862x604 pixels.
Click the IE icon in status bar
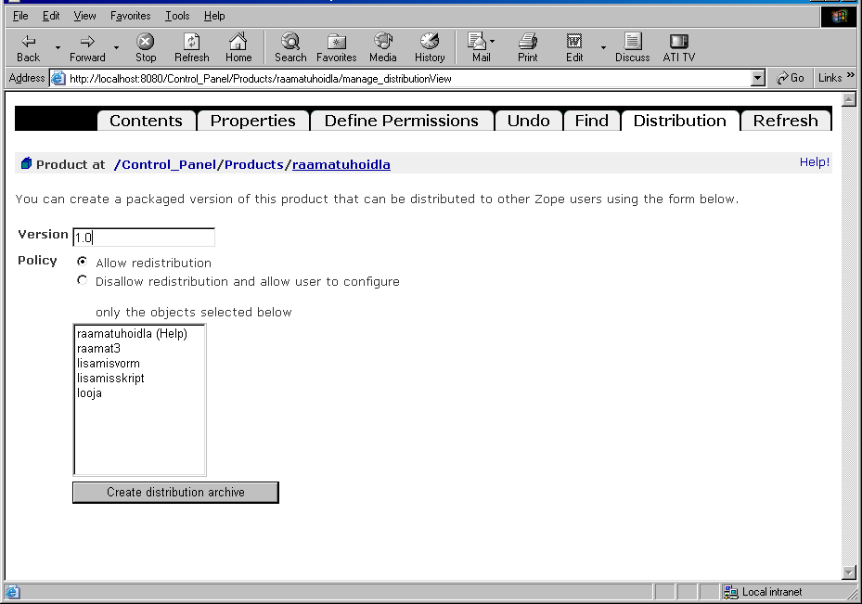point(12,592)
